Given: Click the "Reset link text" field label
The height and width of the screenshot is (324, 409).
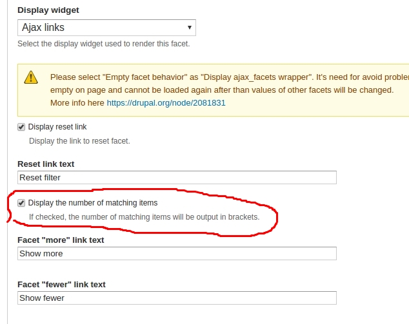Looking at the screenshot, I should 46,164.
